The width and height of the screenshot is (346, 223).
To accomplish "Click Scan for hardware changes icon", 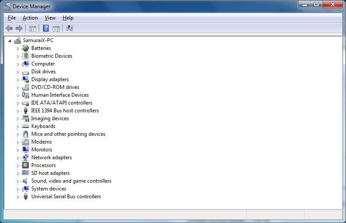I will click(x=70, y=28).
